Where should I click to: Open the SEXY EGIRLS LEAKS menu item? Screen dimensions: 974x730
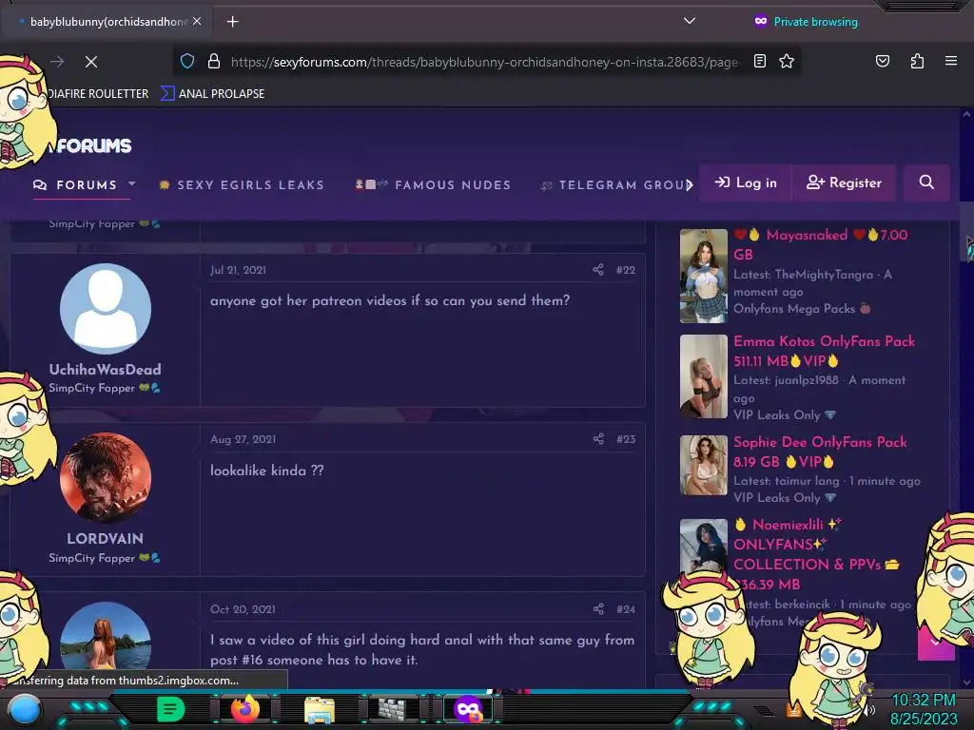[x=243, y=185]
